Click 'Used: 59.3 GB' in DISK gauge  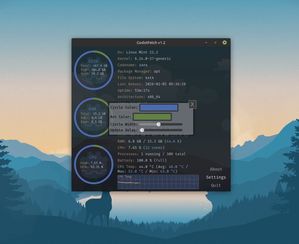[x=92, y=74]
